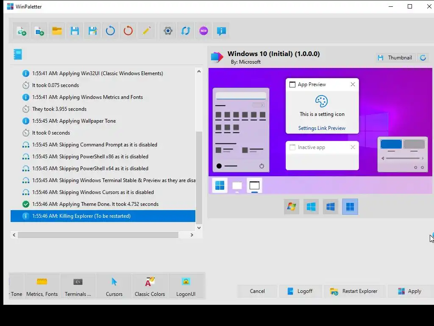The image size is (434, 326).
Task: Select Windows 7 preview style icon
Action: click(292, 207)
